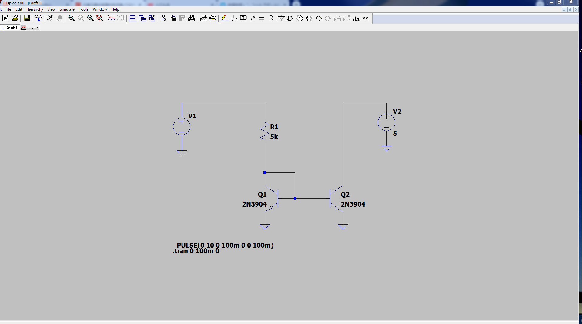
Task: Click the Zoom Out magnifier icon
Action: 90,18
